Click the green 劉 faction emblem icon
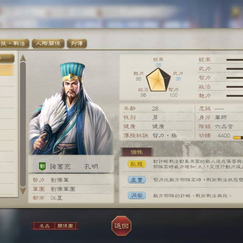The width and height of the screenshot is (243, 243). (x=42, y=166)
